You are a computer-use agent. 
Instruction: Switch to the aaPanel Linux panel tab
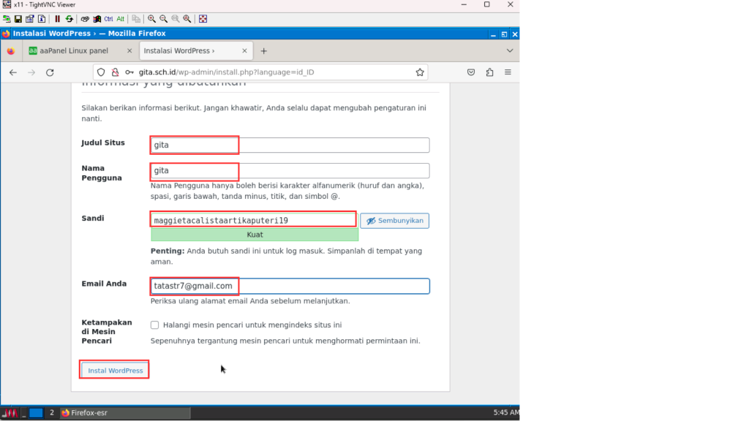point(73,51)
